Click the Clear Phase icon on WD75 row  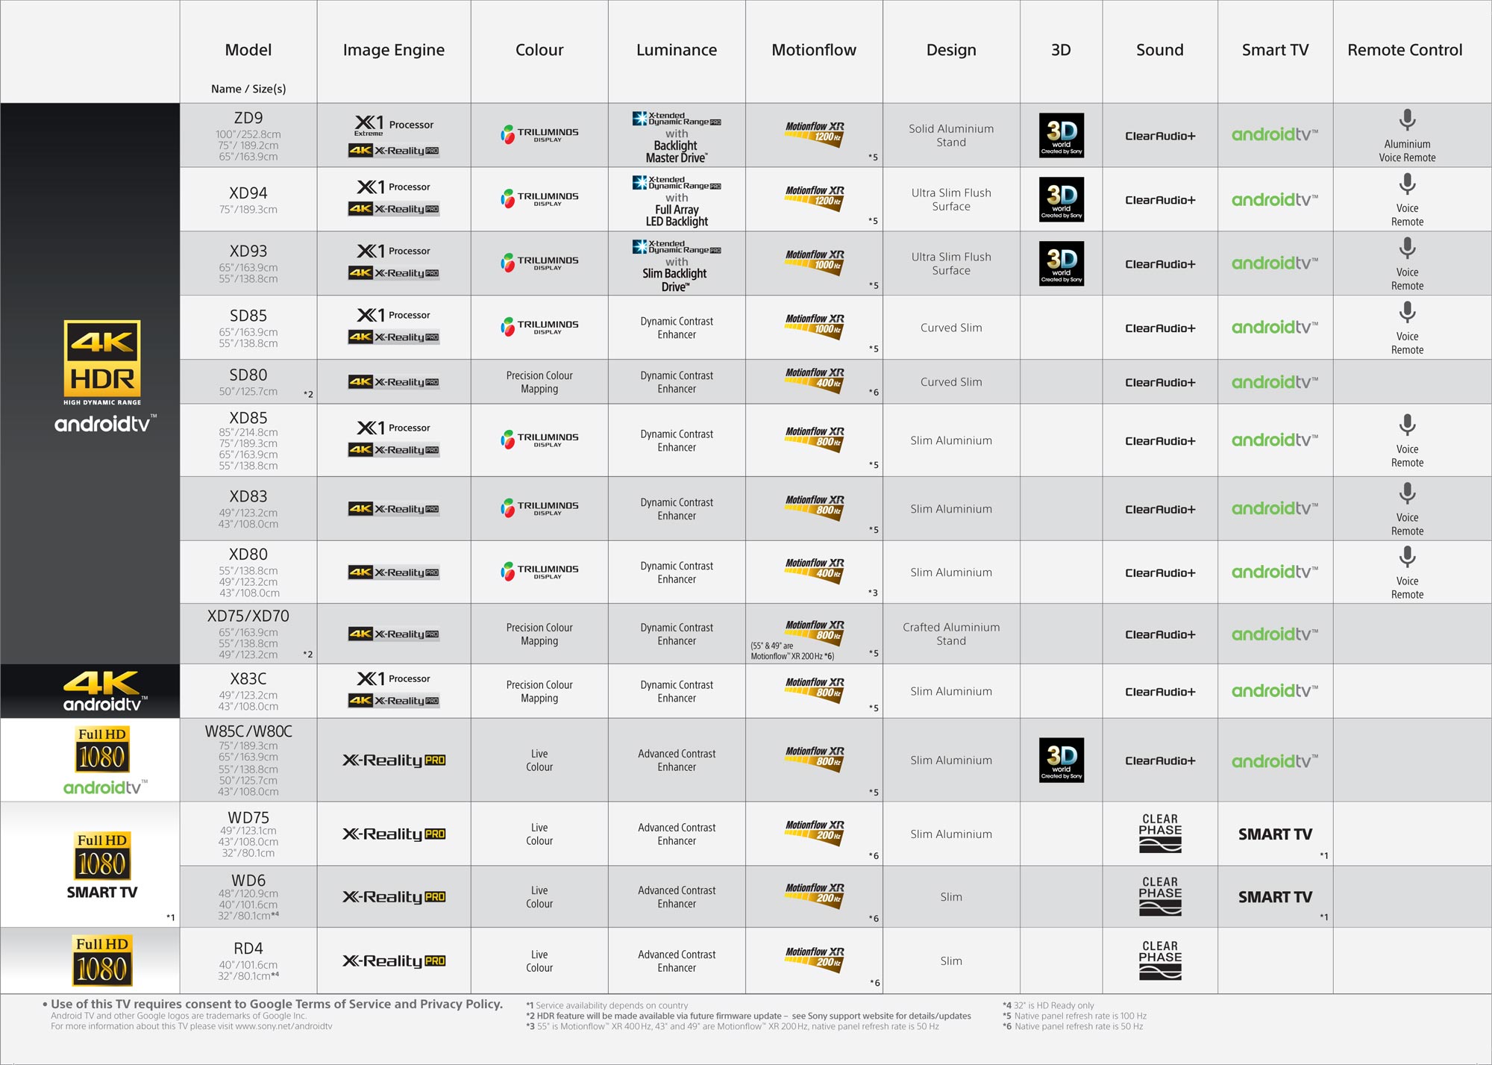[1160, 834]
